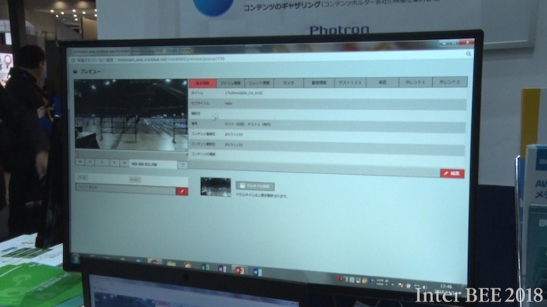Open the Windows Start button
The image size is (547, 307).
point(75,258)
